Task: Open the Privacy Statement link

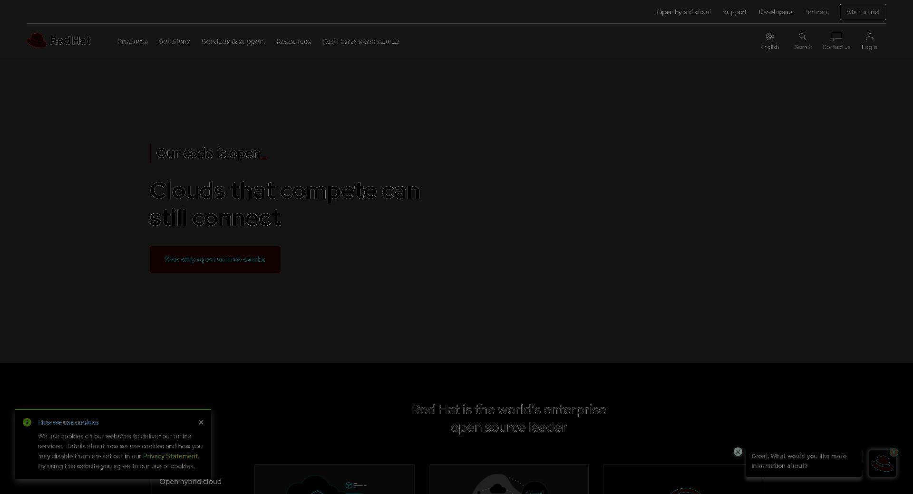Action: pos(170,456)
